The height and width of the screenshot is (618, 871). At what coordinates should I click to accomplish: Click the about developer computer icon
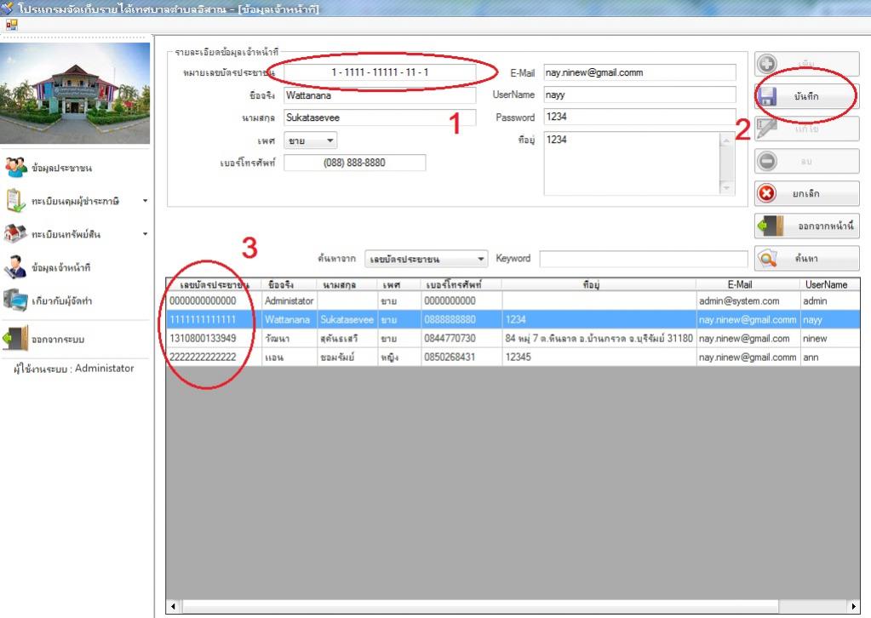click(17, 300)
